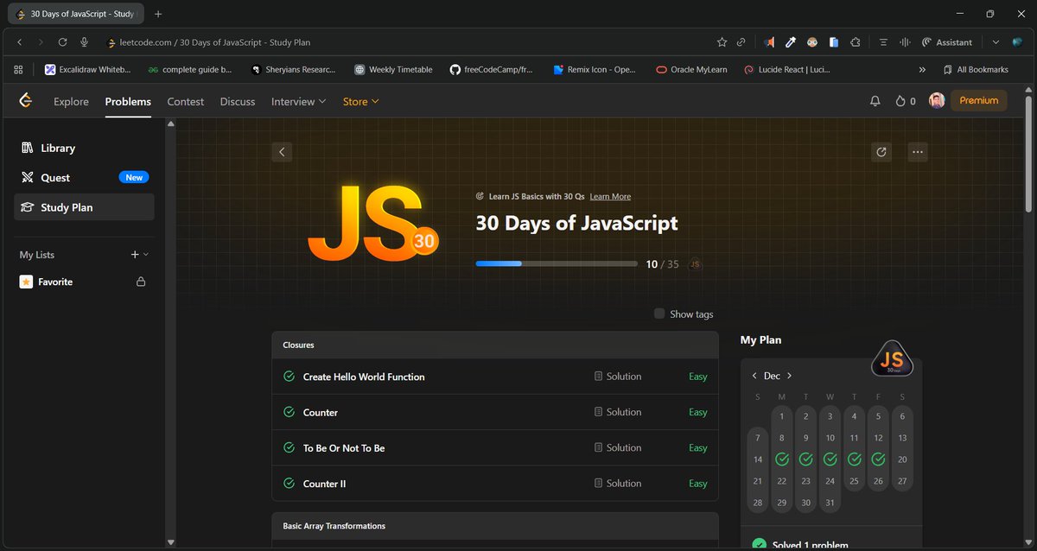The image size is (1037, 551).
Task: Open the extensions puzzle icon
Action: 856,42
